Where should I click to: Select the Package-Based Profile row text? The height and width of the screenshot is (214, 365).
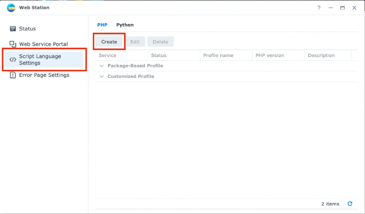(135, 66)
